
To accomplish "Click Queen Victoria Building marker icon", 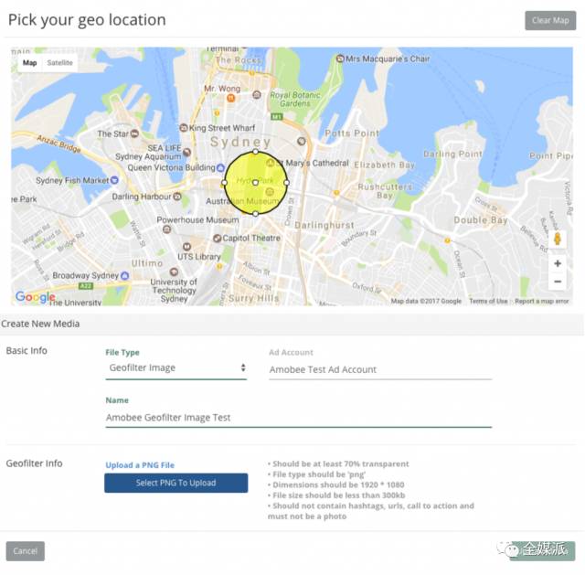I will click(x=220, y=167).
